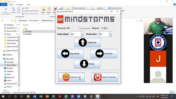Screen dimensions: 176x99
Task: Open Descargas in navigation pane
Action: coord(10,62)
